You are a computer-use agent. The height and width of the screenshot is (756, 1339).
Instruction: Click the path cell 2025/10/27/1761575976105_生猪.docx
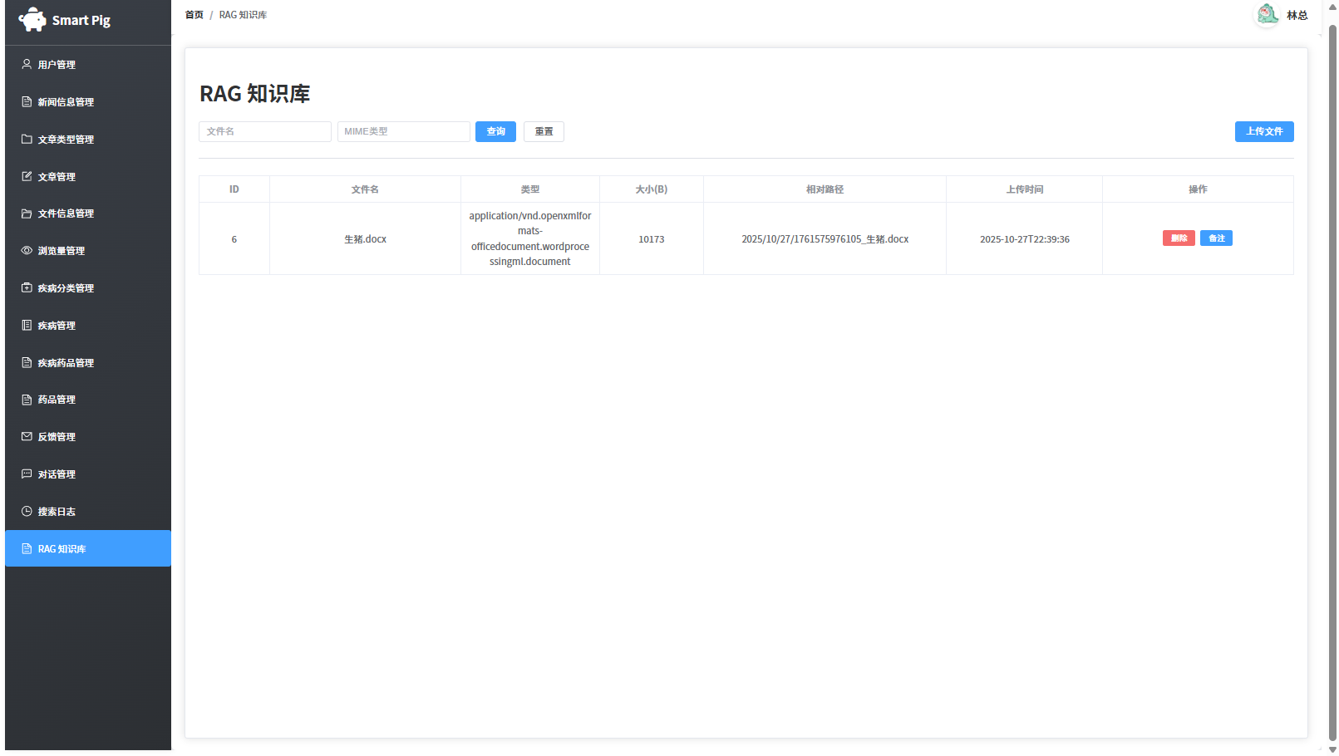[825, 239]
